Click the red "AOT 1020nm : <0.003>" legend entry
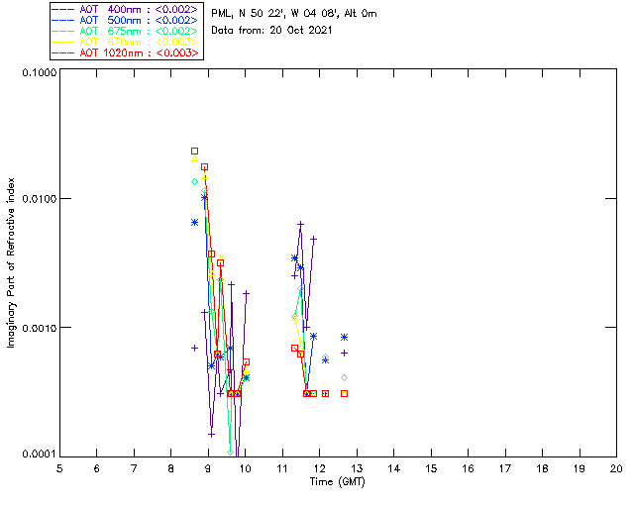634x507 pixels. tap(125, 52)
